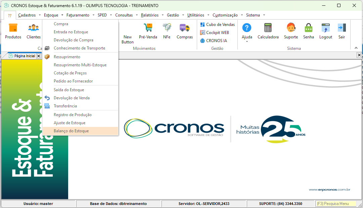Open Cubo de Vendas
This screenshot has height=208, width=363.
(220, 25)
